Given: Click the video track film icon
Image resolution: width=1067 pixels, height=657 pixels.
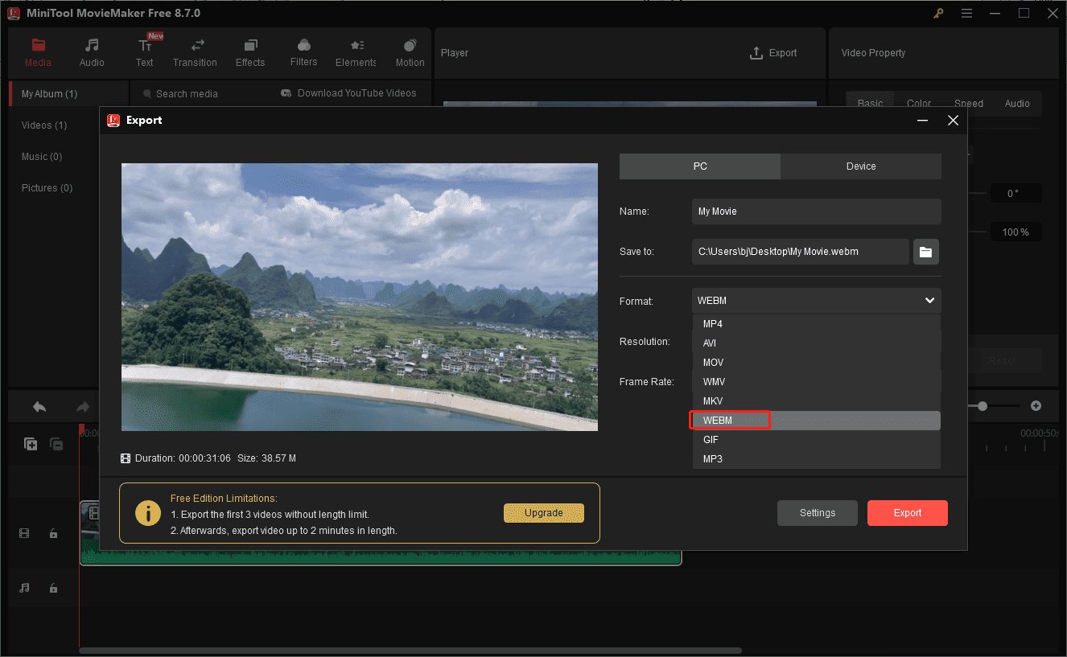Looking at the screenshot, I should pyautogui.click(x=24, y=533).
